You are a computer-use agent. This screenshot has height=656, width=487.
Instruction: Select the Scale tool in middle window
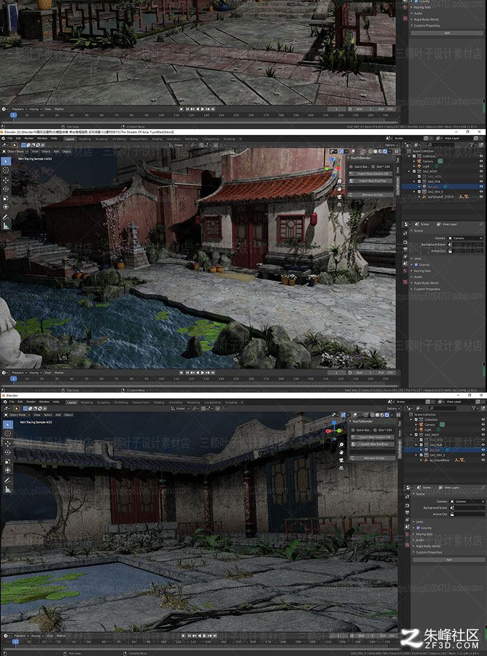(6, 198)
